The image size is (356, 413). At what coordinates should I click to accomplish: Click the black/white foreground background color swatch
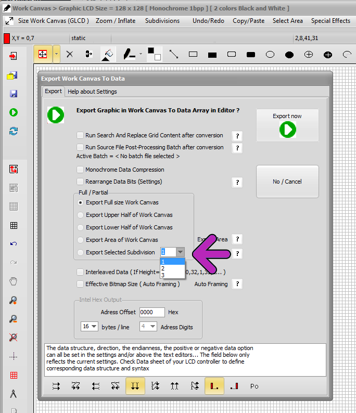pos(154,54)
